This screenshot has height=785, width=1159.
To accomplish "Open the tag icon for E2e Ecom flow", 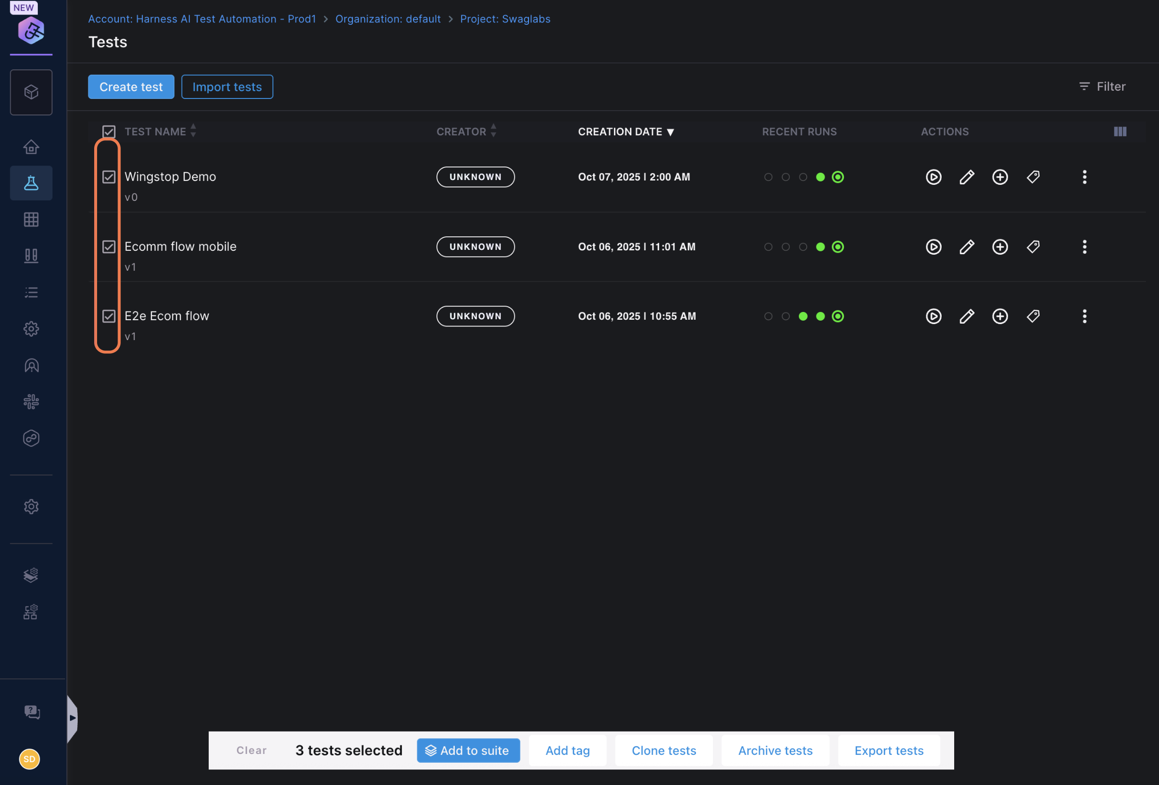I will click(1033, 316).
